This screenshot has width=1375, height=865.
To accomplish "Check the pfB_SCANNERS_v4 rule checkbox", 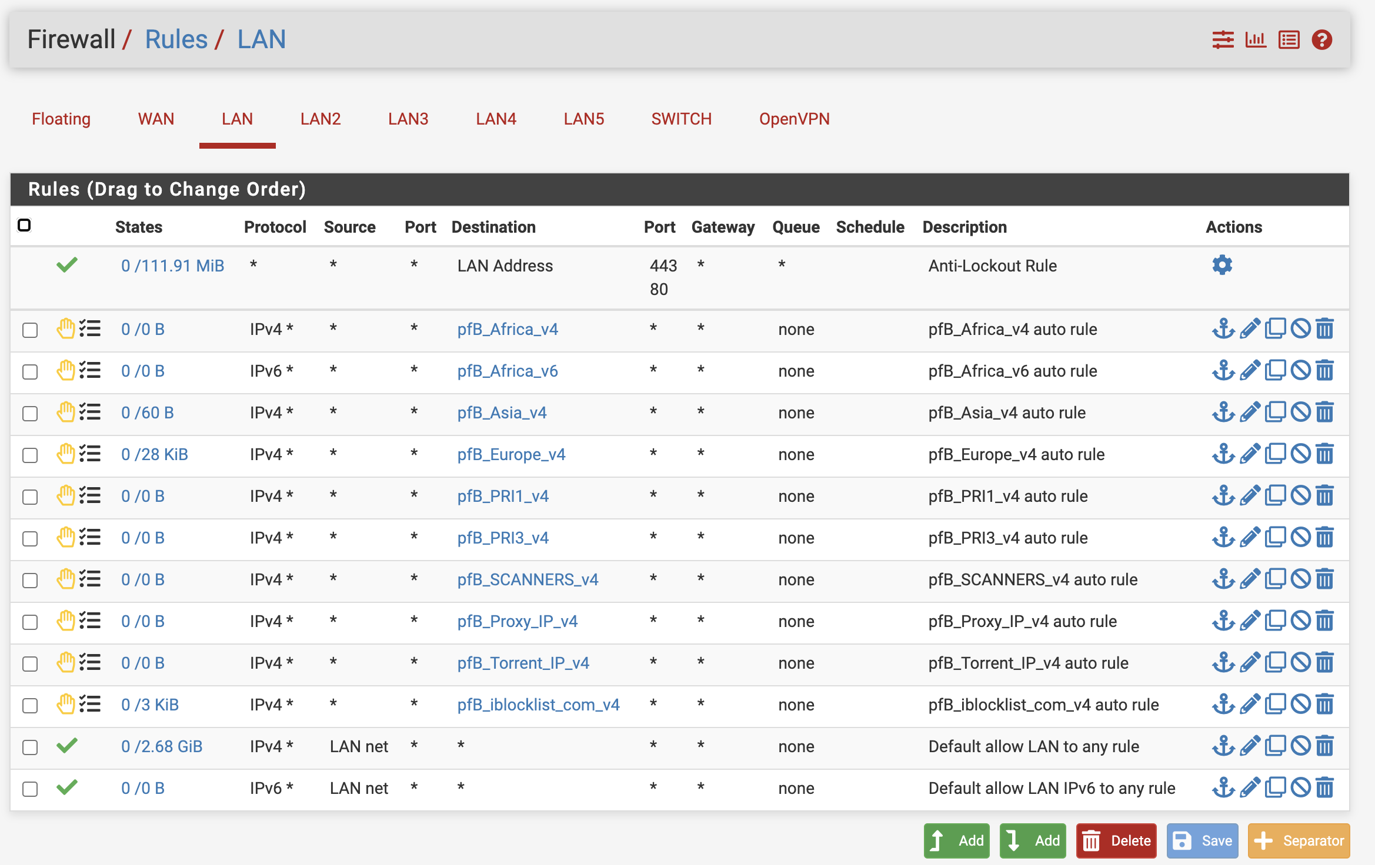I will pyautogui.click(x=30, y=581).
